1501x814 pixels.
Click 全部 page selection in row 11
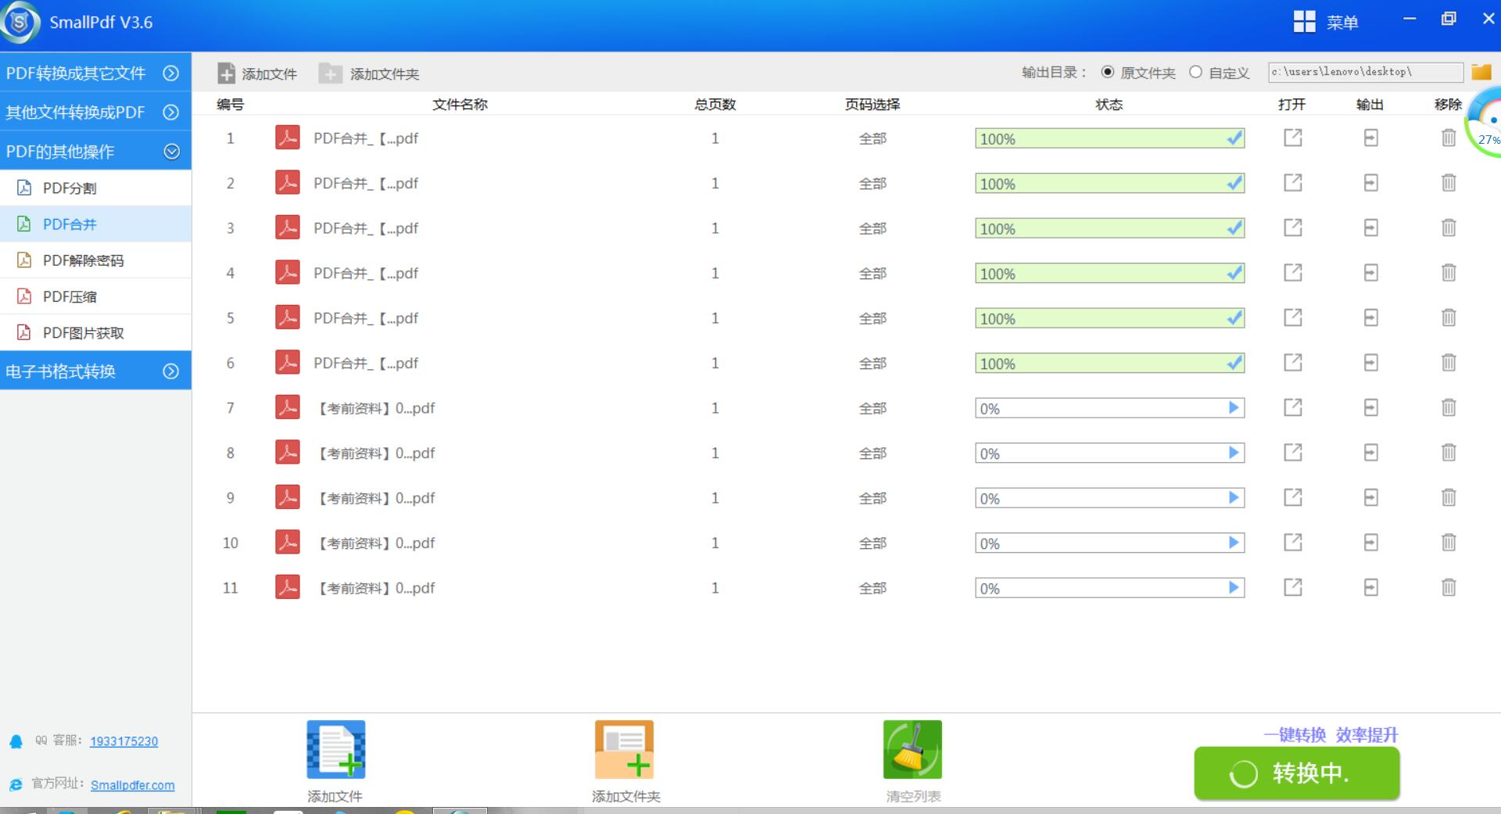click(872, 588)
